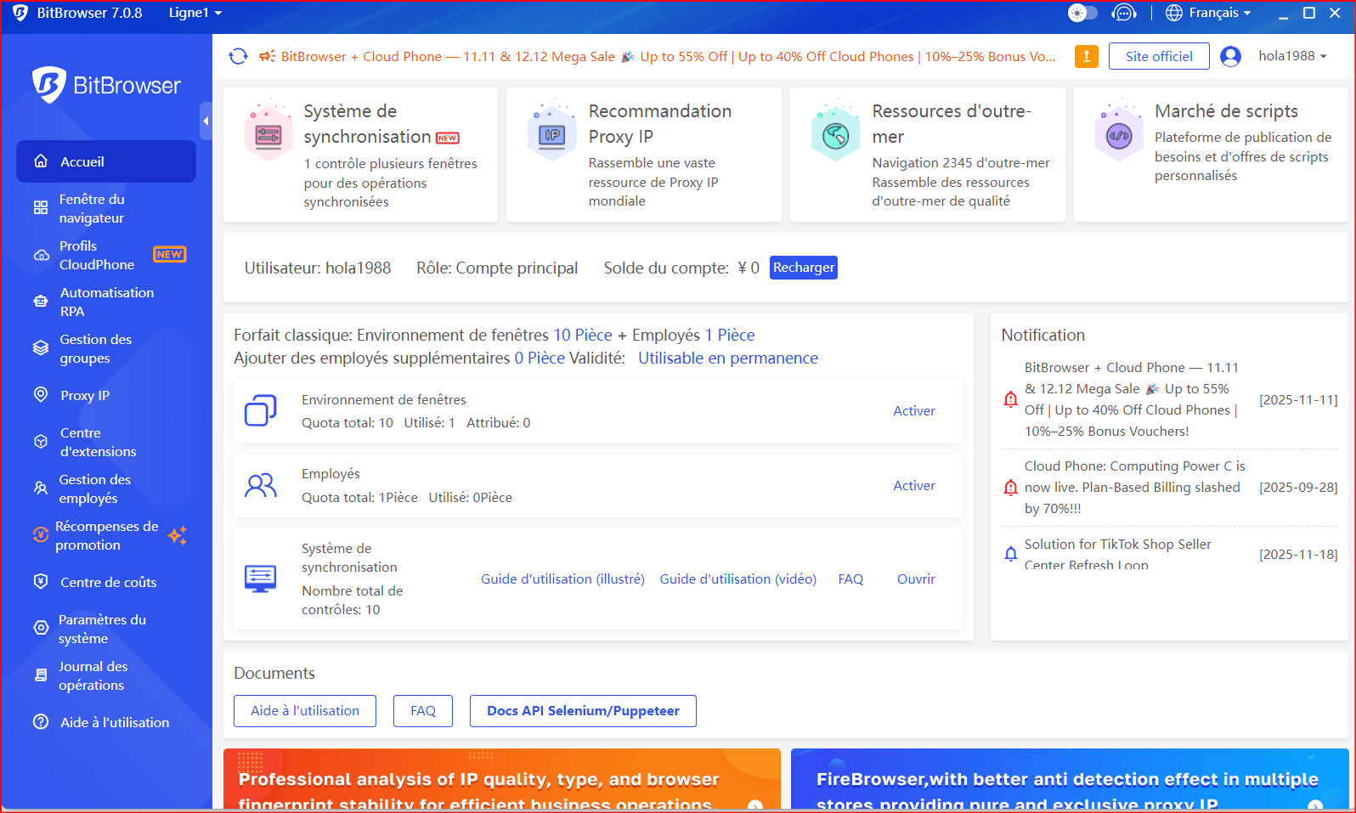Click the orange IP quality analysis banner
Screen dimensions: 1356x813
tap(501, 780)
